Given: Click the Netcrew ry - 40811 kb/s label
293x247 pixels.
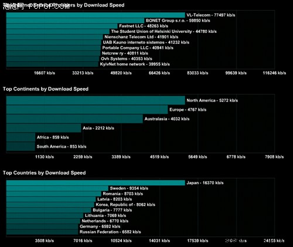Looking at the screenshot, I should [x=125, y=53].
